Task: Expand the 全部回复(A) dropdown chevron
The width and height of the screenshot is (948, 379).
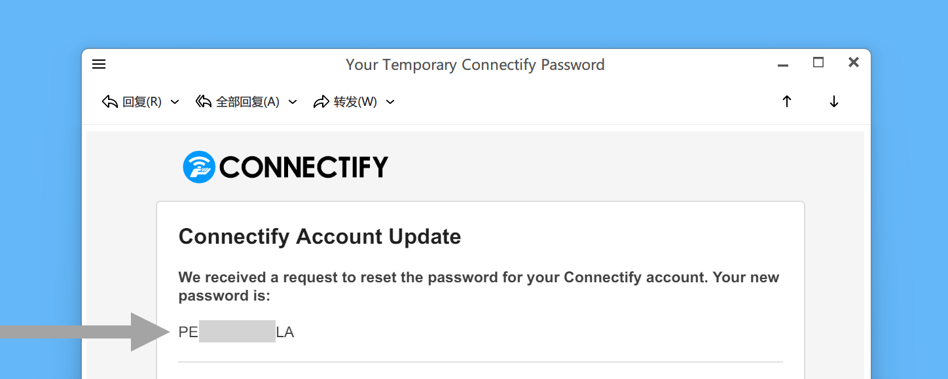Action: tap(293, 102)
